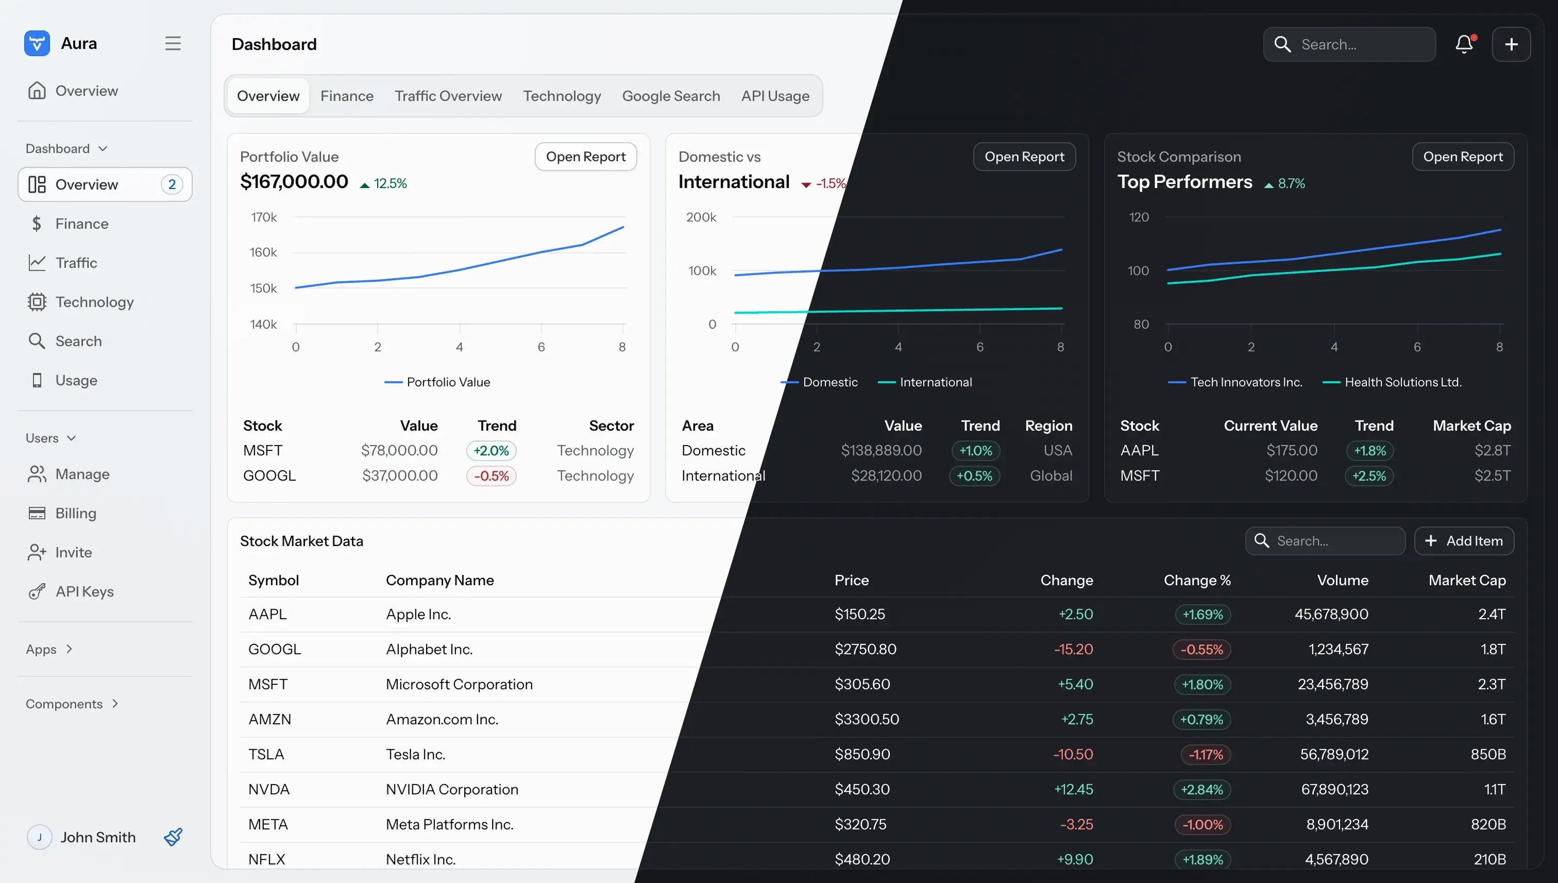Open the API Keys sidebar item
The width and height of the screenshot is (1558, 883).
point(84,591)
